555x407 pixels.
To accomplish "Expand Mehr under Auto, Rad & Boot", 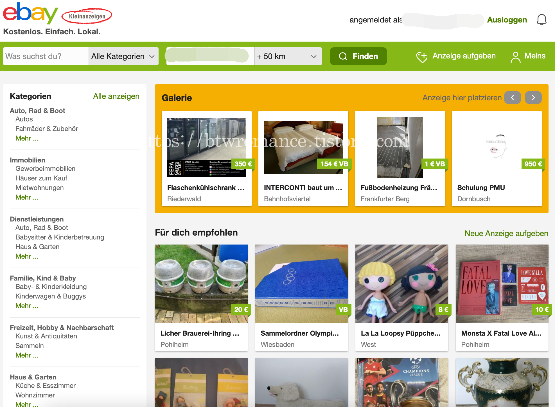I will (27, 138).
